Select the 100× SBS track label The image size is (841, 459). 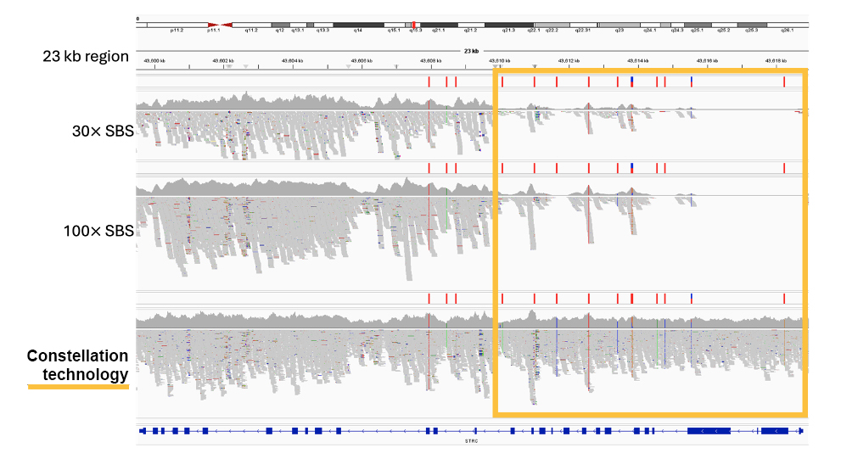[x=98, y=230]
